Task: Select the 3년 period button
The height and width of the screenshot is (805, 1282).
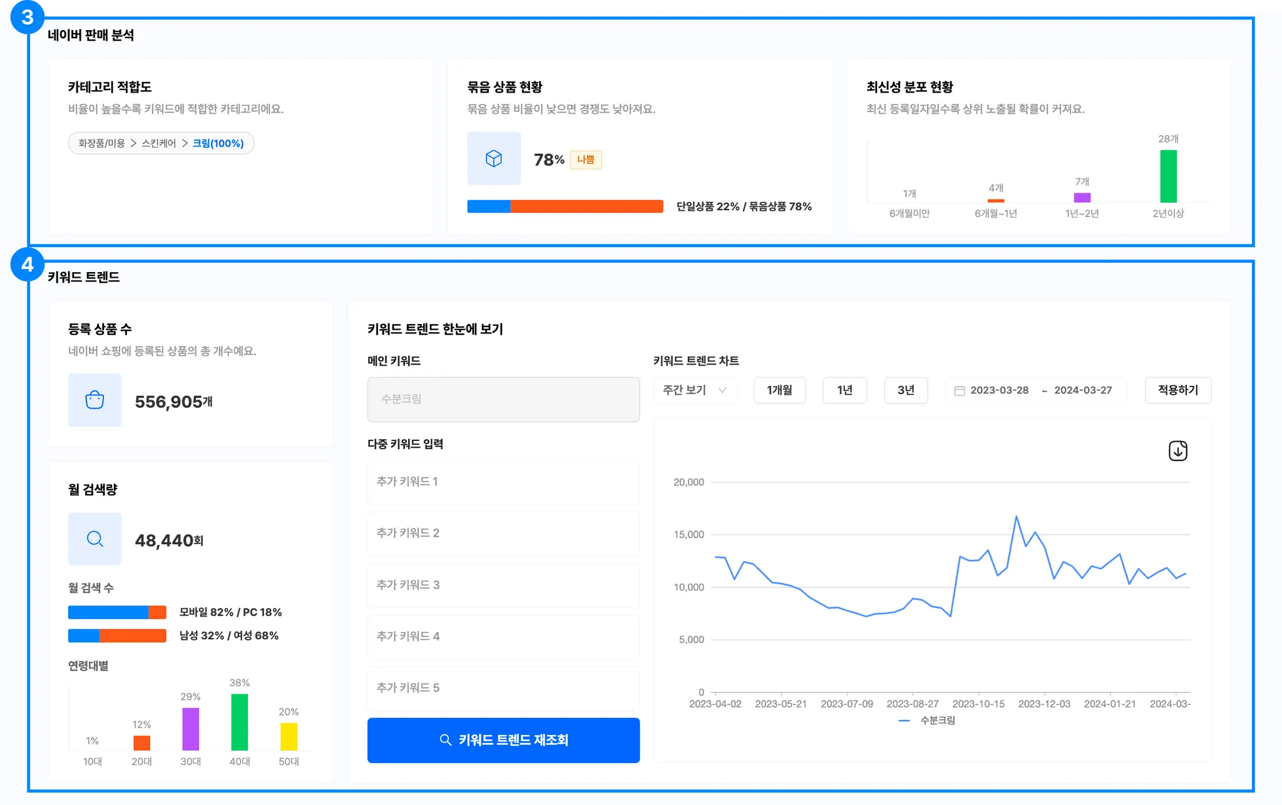Action: click(905, 390)
